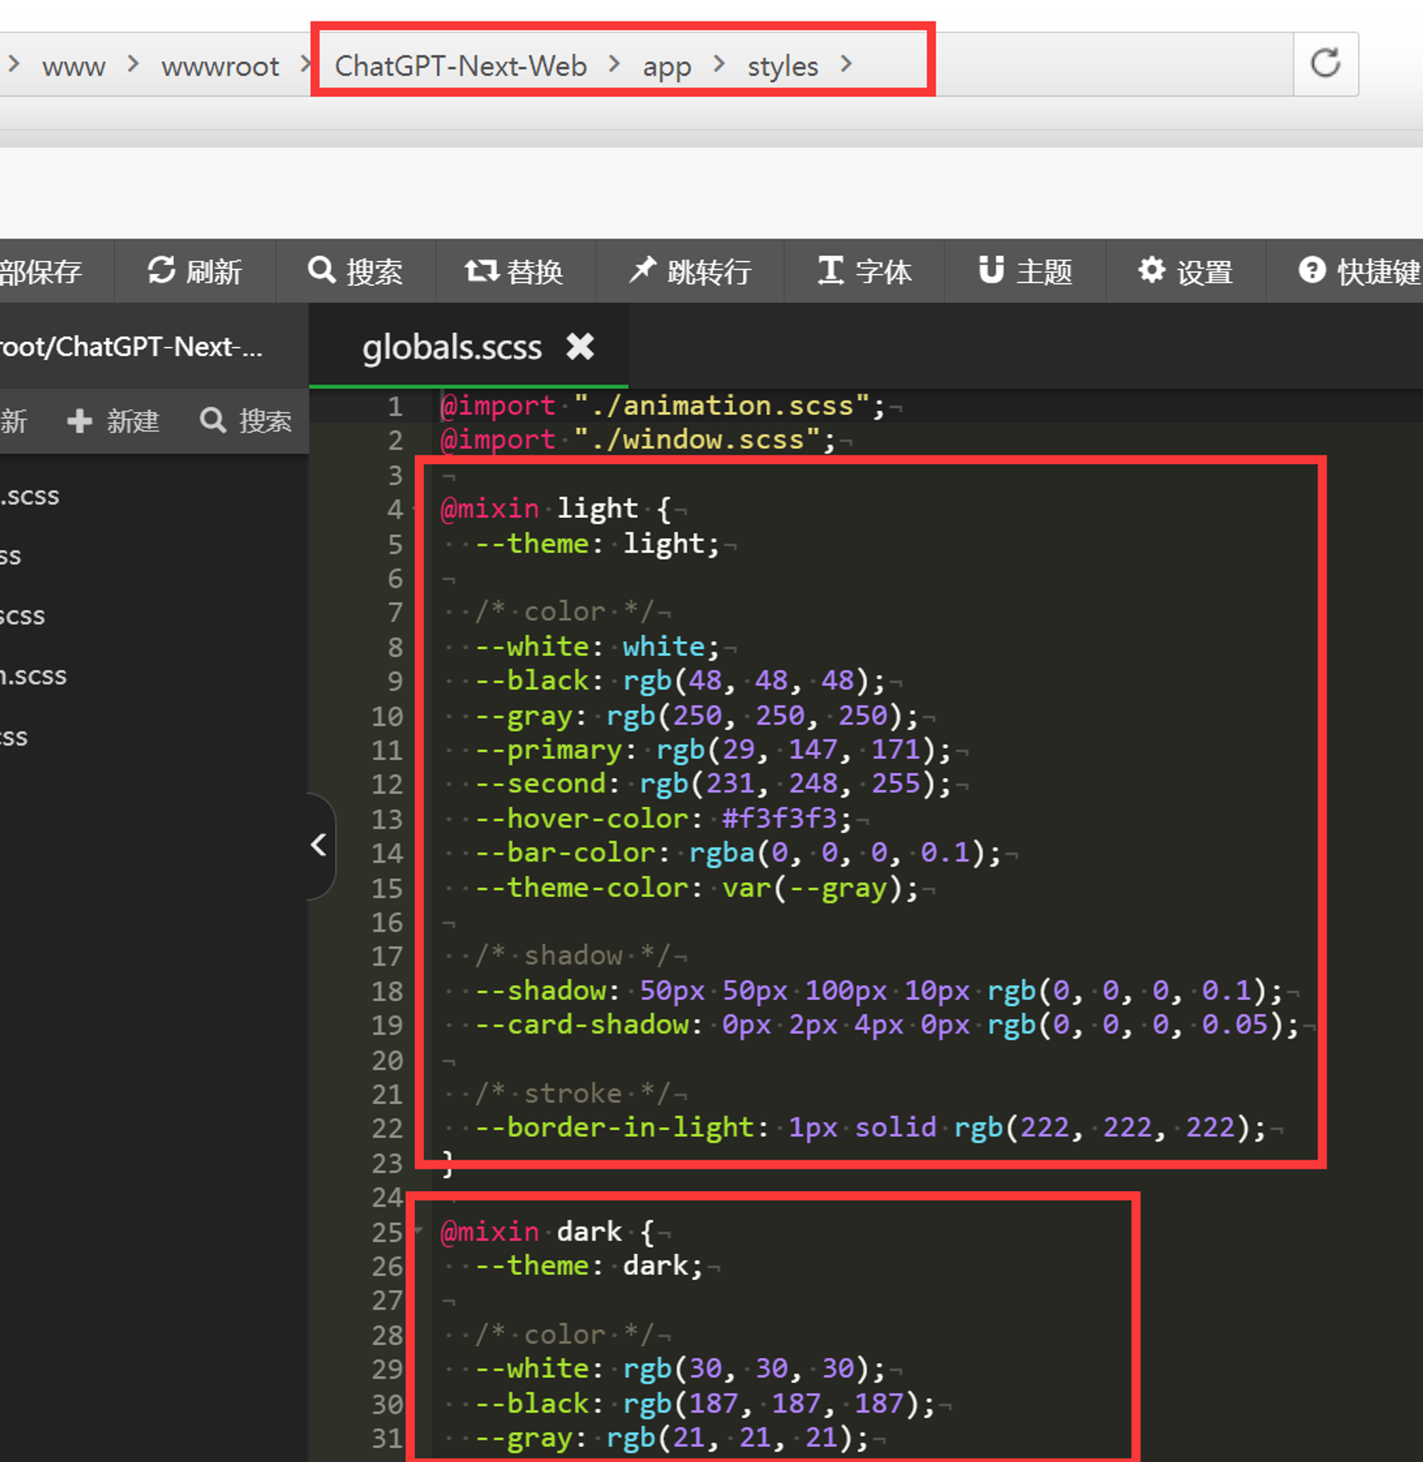Place cursor on line 13 hover-color value
The height and width of the screenshot is (1462, 1423).
(x=779, y=818)
